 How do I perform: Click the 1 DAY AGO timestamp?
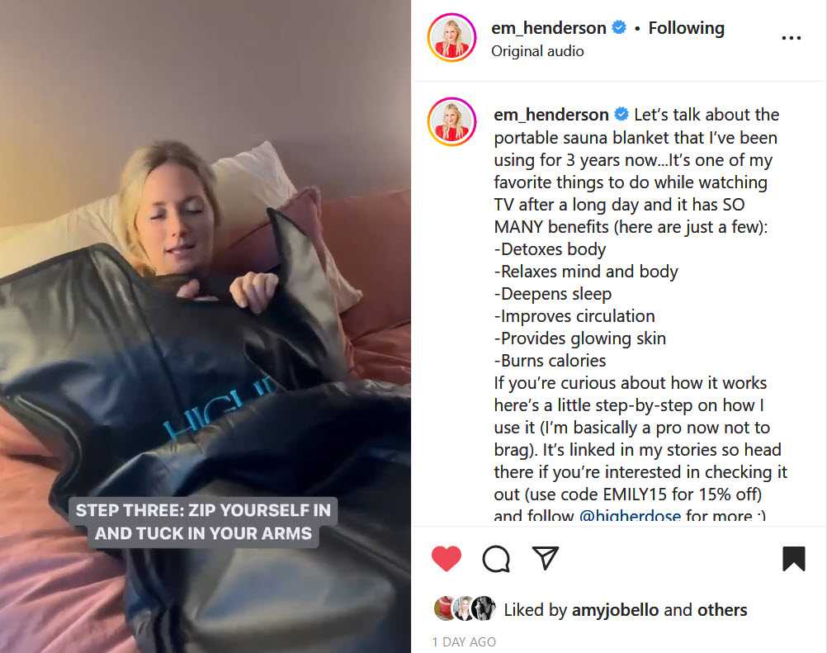click(464, 642)
